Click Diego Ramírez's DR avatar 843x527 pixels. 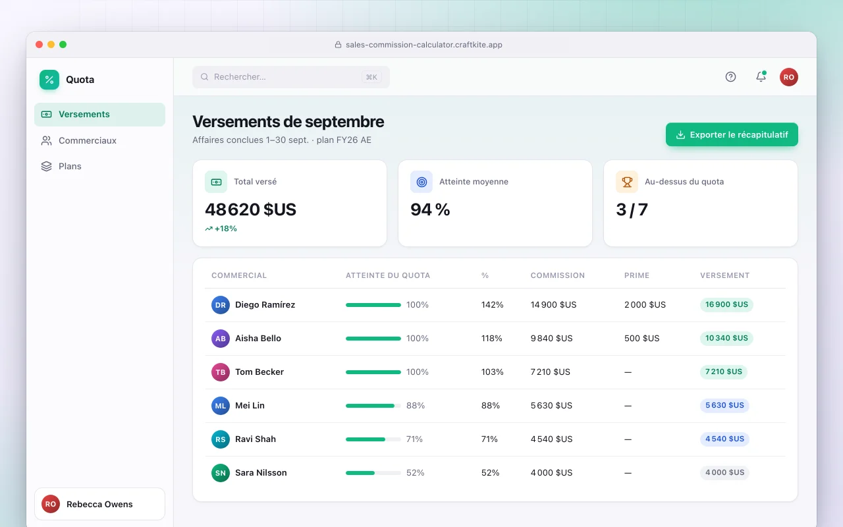[221, 305]
